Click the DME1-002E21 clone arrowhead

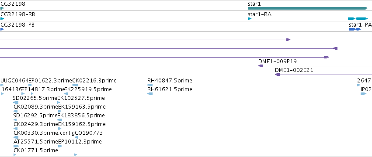click(x=277, y=75)
